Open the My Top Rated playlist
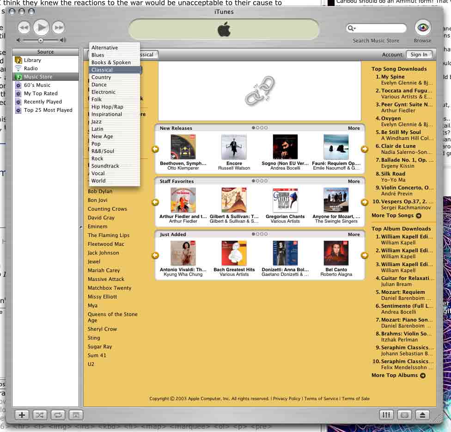 [45, 93]
